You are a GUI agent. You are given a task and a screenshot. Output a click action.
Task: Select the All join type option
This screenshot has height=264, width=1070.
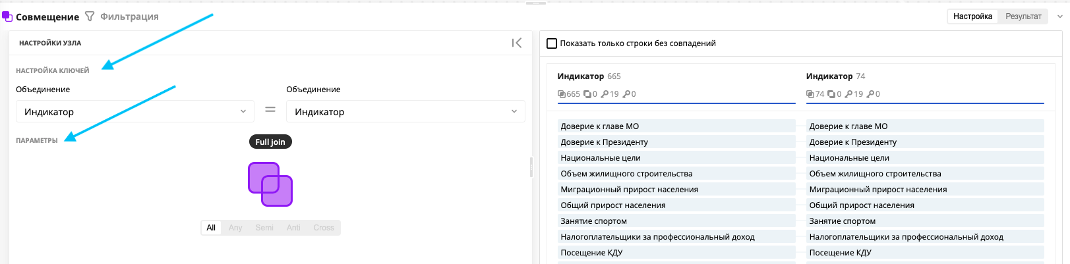click(x=211, y=228)
